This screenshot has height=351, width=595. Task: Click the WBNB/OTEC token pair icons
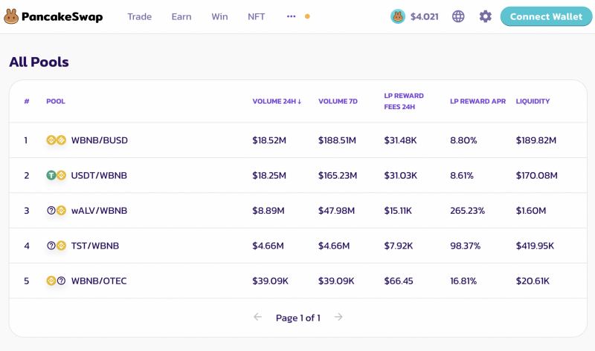57,281
